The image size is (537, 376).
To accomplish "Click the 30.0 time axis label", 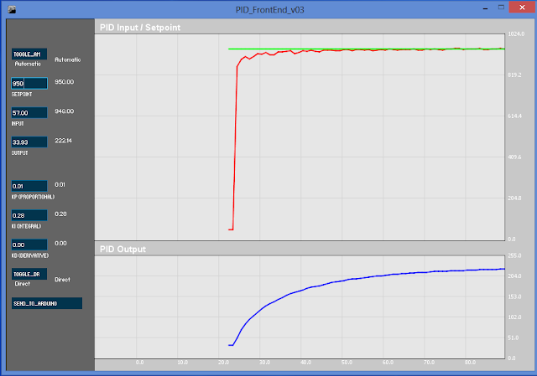I will coord(265,363).
